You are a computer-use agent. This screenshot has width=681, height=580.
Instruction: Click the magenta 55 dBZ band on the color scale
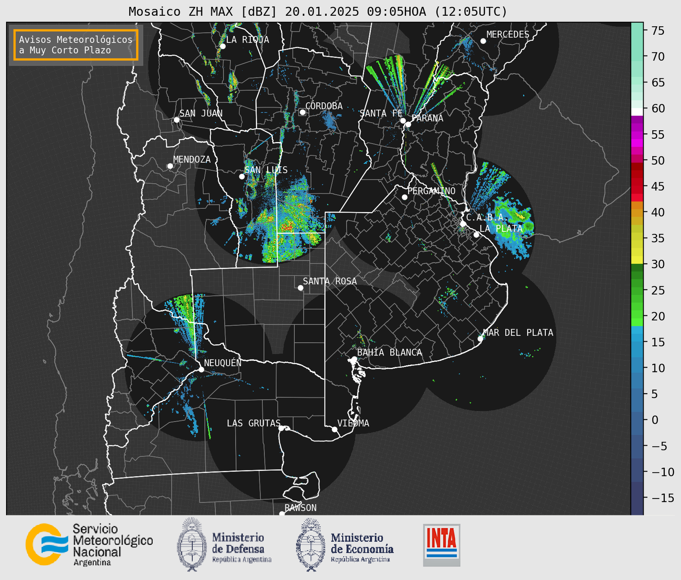[637, 134]
